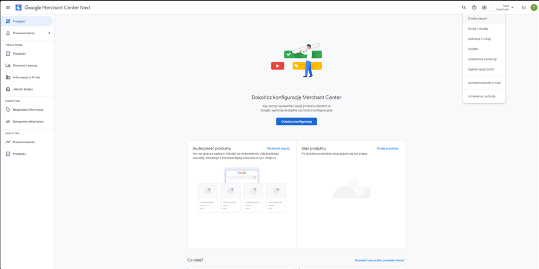Open Dostawa i zwroty page
539x269 pixels.
point(26,65)
